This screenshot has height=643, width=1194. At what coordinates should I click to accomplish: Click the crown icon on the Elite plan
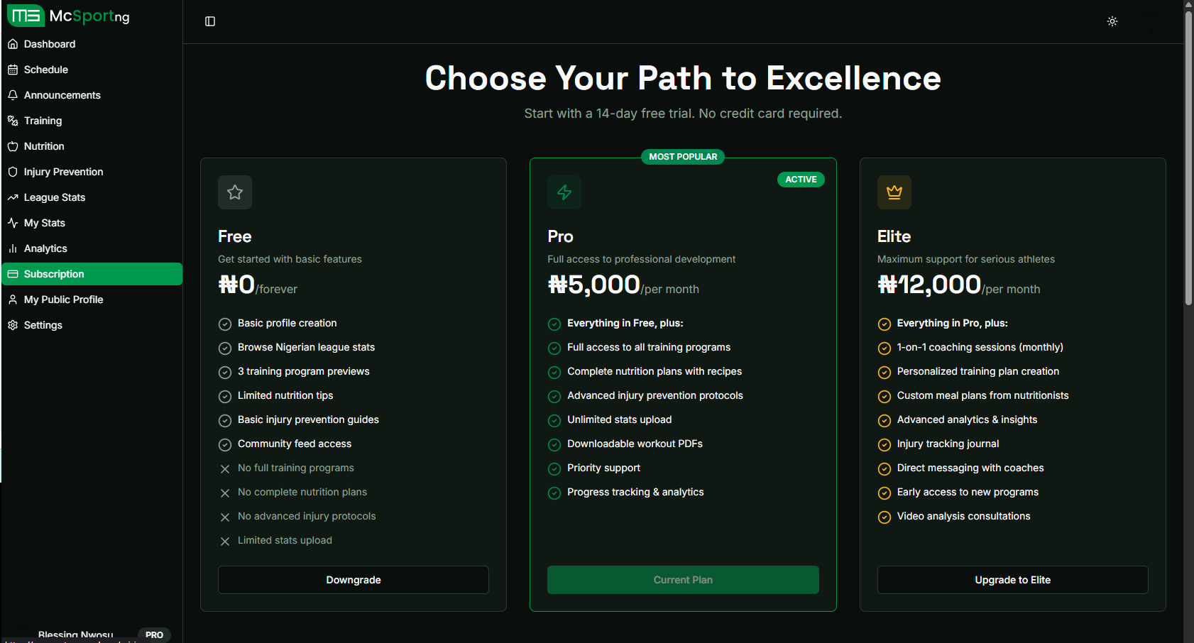coord(894,192)
